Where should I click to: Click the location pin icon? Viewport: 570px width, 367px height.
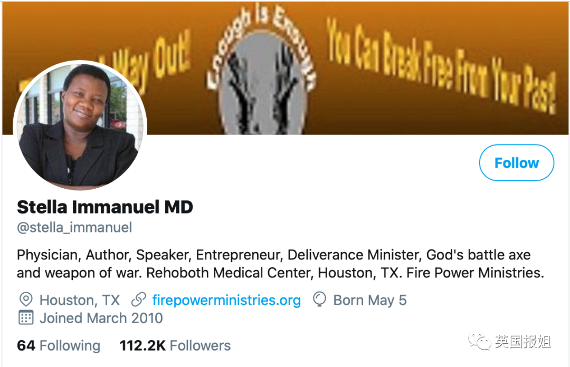pyautogui.click(x=26, y=300)
